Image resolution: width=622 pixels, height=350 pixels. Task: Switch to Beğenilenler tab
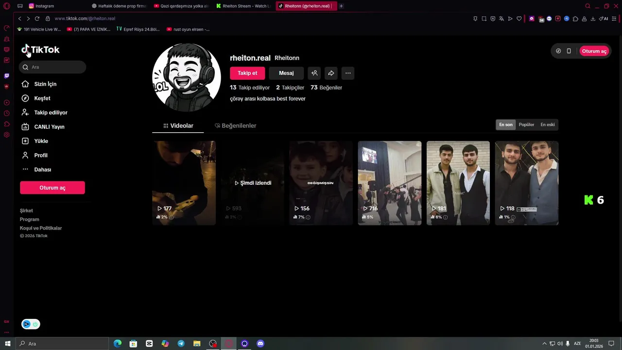235,125
